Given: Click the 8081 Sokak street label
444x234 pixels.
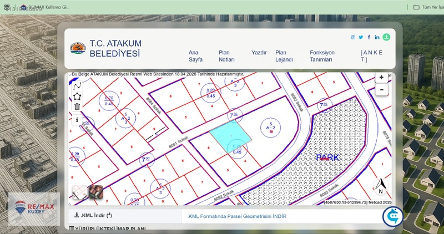Looking at the screenshot, I should 178,142.
